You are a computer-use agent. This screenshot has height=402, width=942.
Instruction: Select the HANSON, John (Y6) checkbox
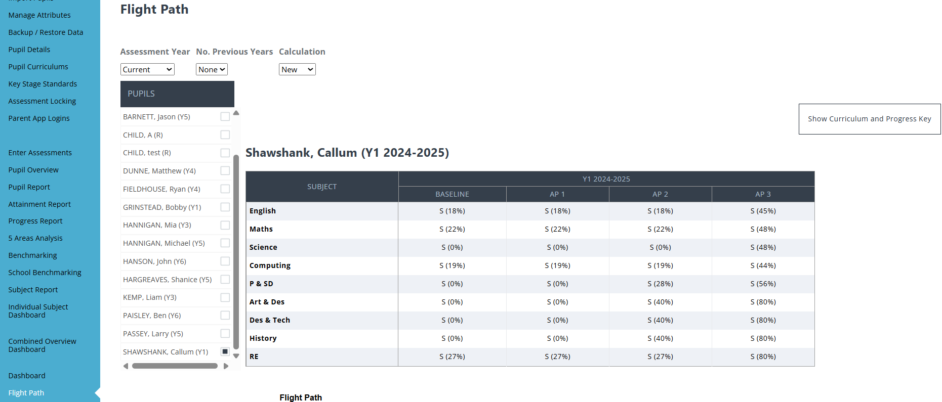225,261
